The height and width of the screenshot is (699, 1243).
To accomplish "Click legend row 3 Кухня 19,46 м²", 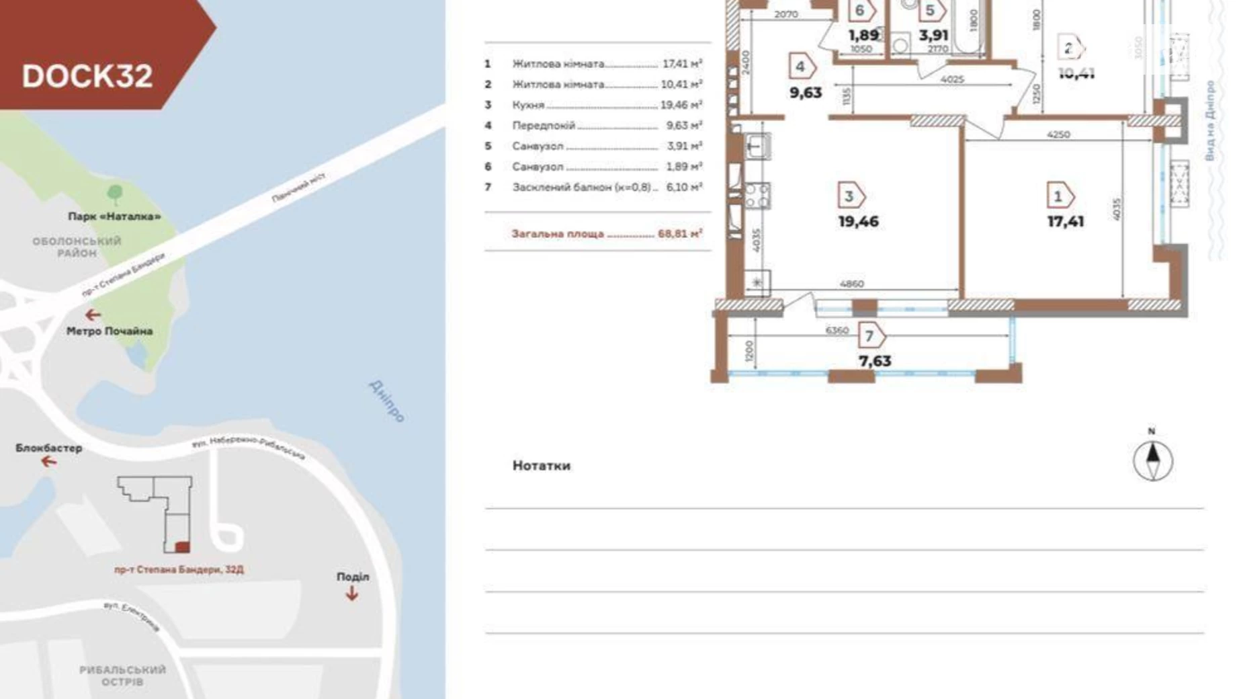I will (594, 105).
